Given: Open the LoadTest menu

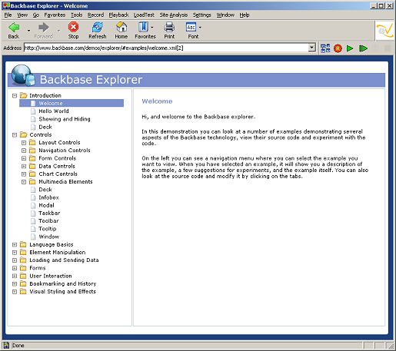Looking at the screenshot, I should pyautogui.click(x=144, y=15).
